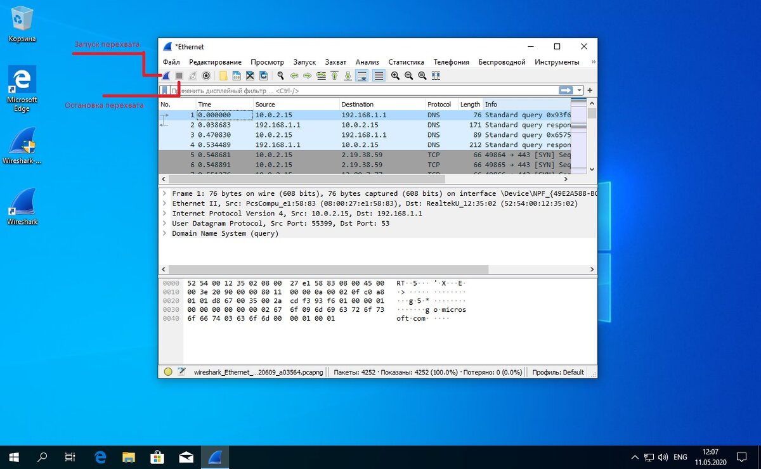Toggle packet colorization

[x=378, y=76]
